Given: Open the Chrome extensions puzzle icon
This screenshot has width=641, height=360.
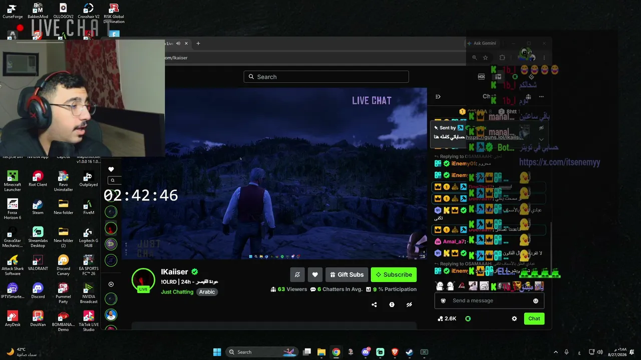Looking at the screenshot, I should click(x=502, y=57).
